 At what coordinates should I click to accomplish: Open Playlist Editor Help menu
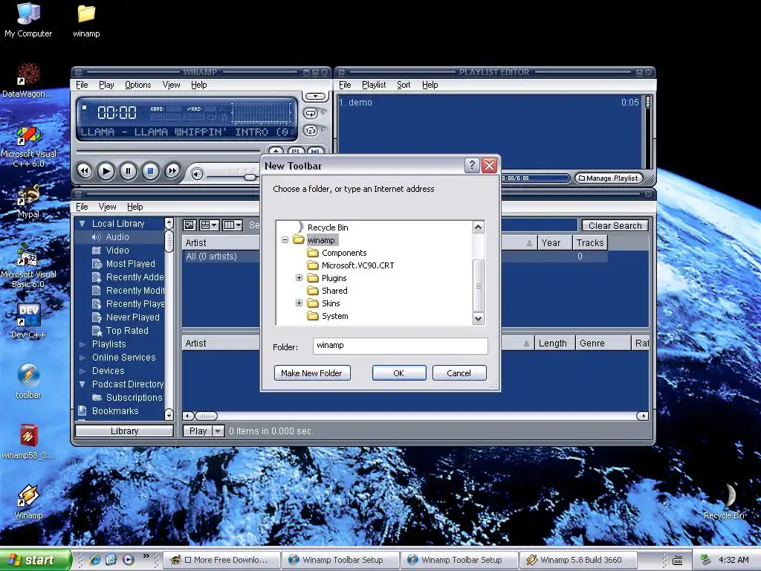tap(430, 85)
